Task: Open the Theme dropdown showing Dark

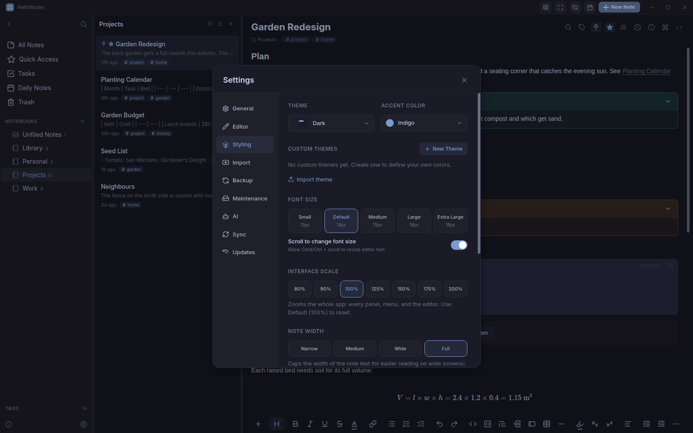Action: 331,123
